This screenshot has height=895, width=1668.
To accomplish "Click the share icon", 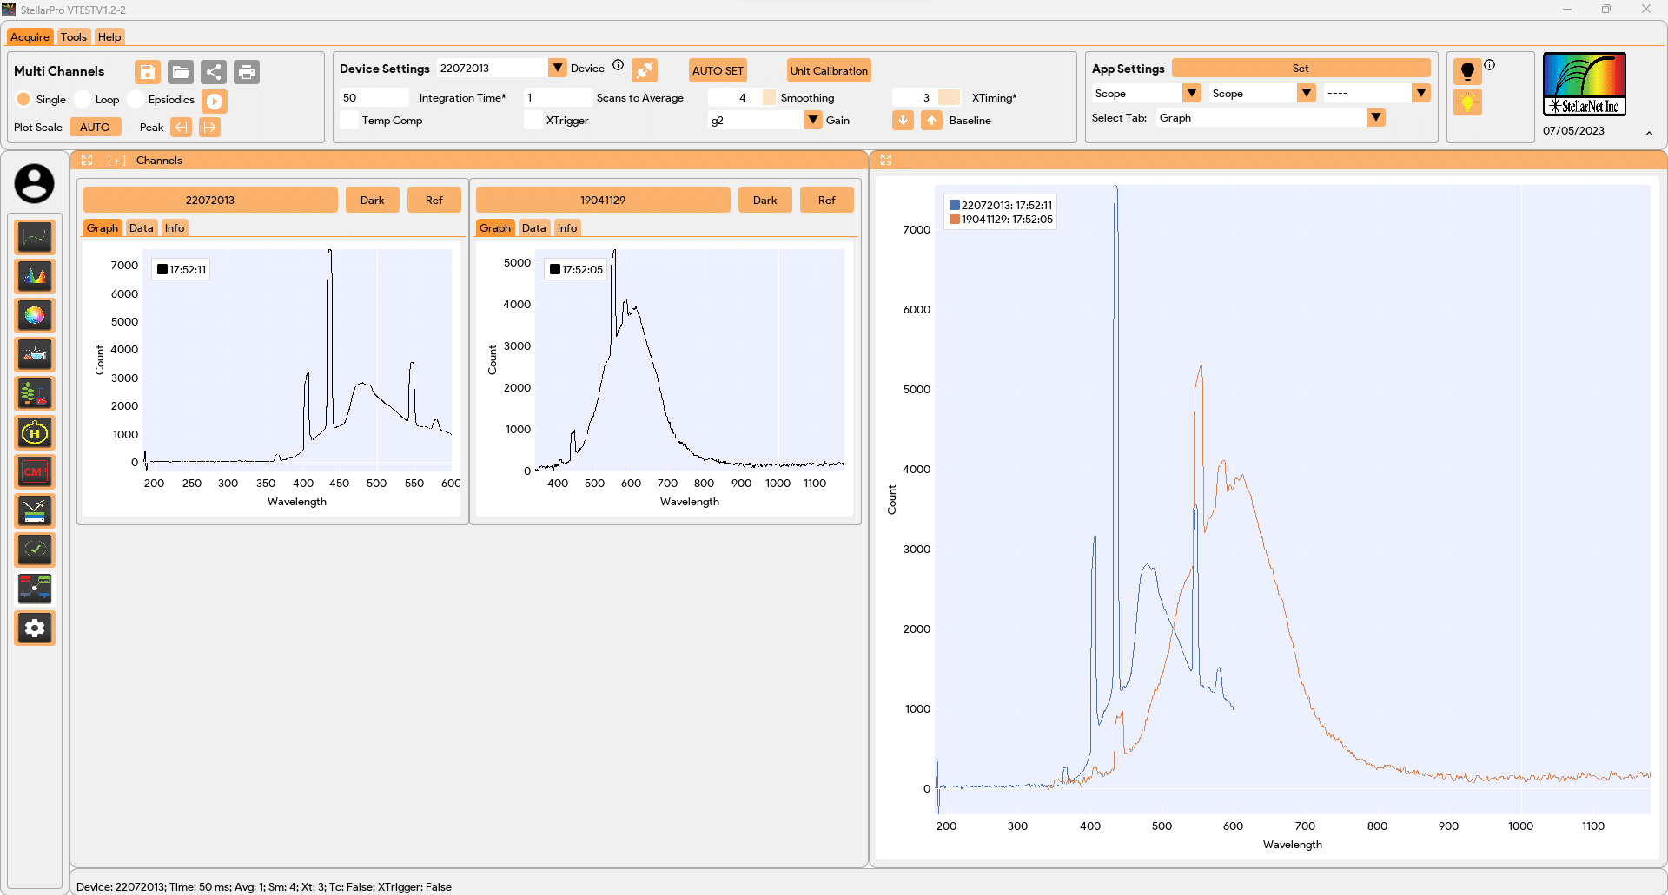I will (x=214, y=72).
